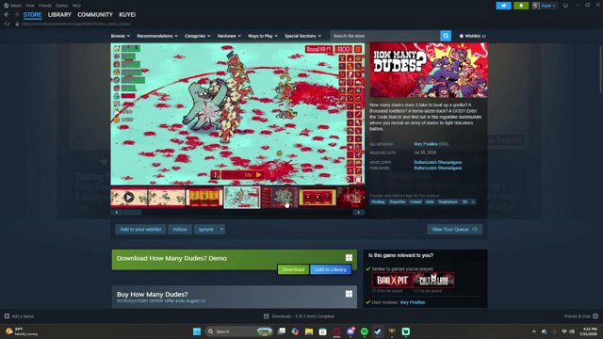
Task: Open the green notifications bell
Action: click(x=521, y=6)
